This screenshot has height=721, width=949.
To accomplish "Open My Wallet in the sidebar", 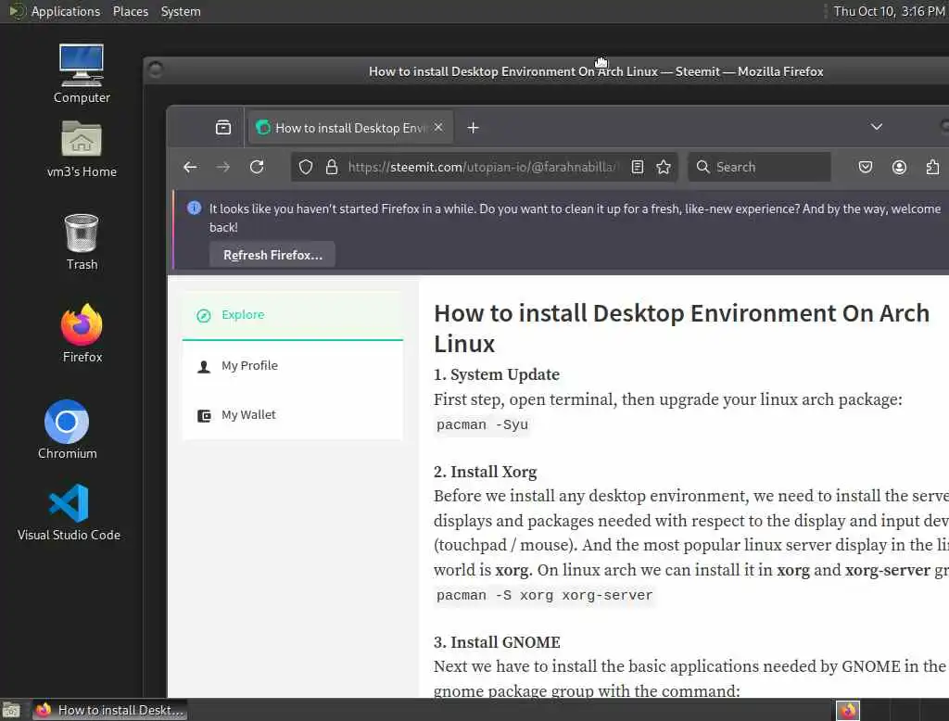I will click(x=292, y=414).
